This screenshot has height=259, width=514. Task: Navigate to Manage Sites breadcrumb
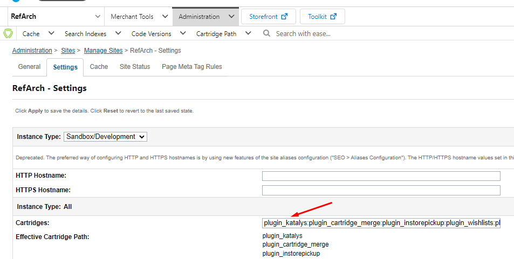103,51
